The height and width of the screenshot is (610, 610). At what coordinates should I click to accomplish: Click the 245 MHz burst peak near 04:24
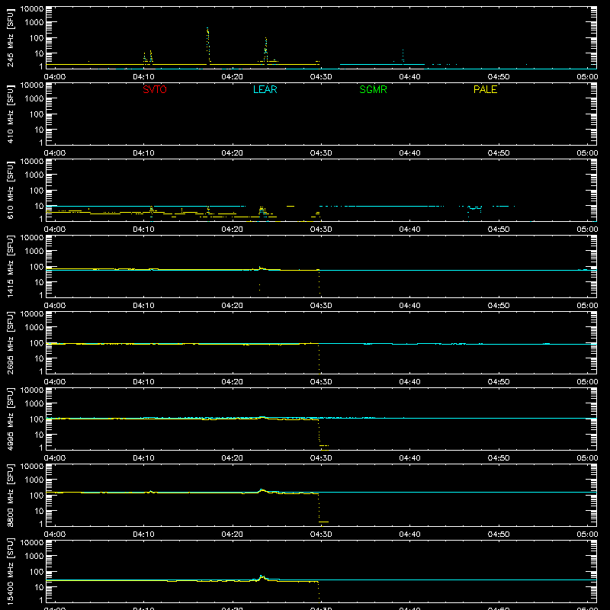click(265, 50)
